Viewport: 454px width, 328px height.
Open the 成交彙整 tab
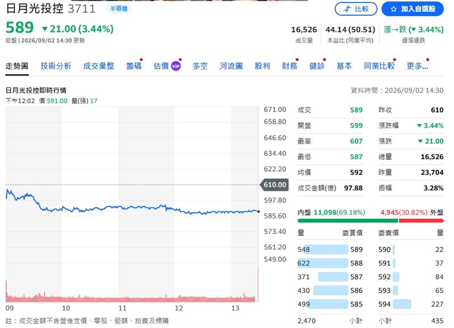[98, 66]
